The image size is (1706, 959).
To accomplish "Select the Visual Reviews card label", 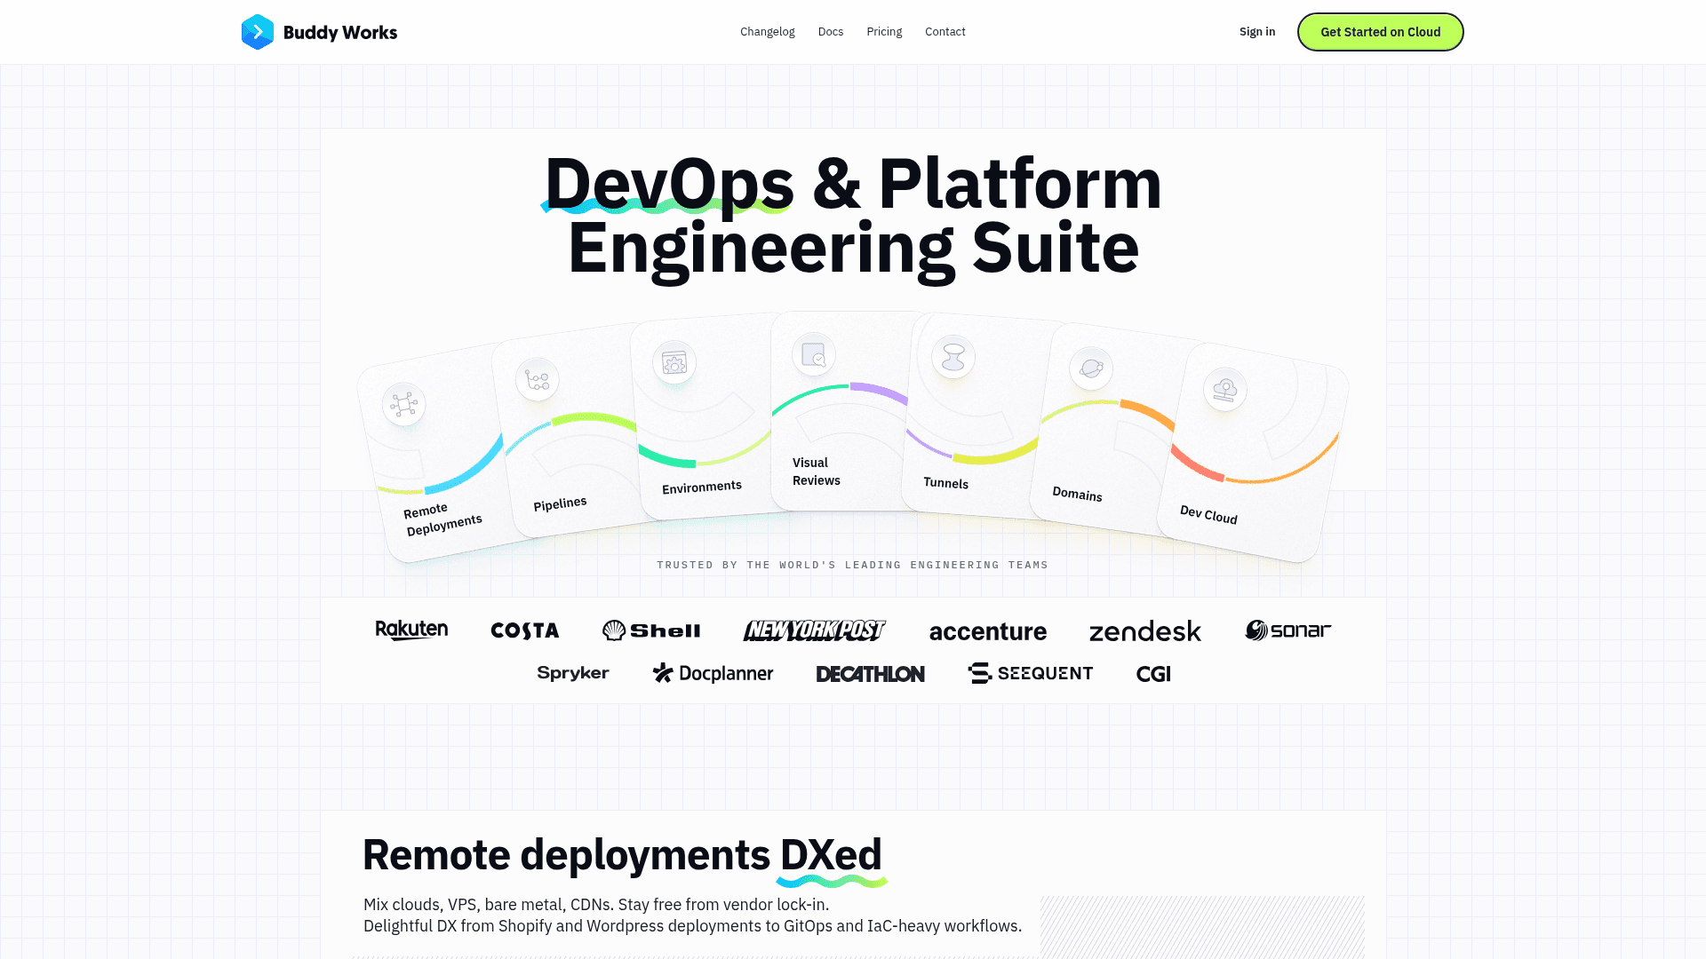I will (817, 472).
